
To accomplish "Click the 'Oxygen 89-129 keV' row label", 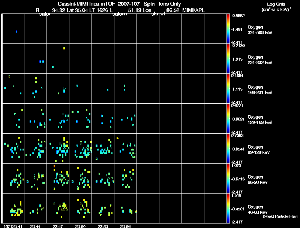I will pyautogui.click(x=259, y=150).
